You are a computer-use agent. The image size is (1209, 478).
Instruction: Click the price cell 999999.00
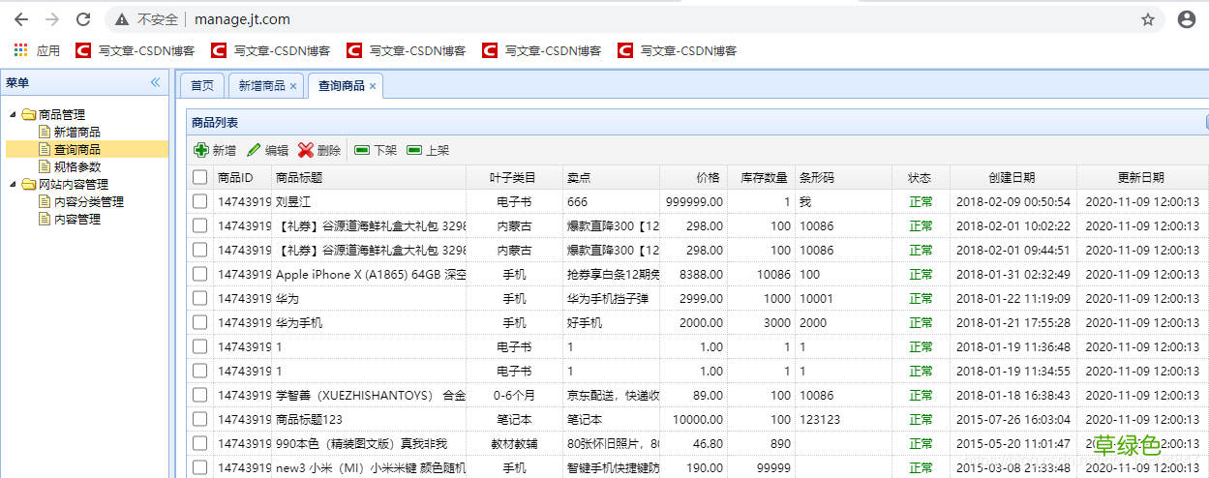coord(694,201)
